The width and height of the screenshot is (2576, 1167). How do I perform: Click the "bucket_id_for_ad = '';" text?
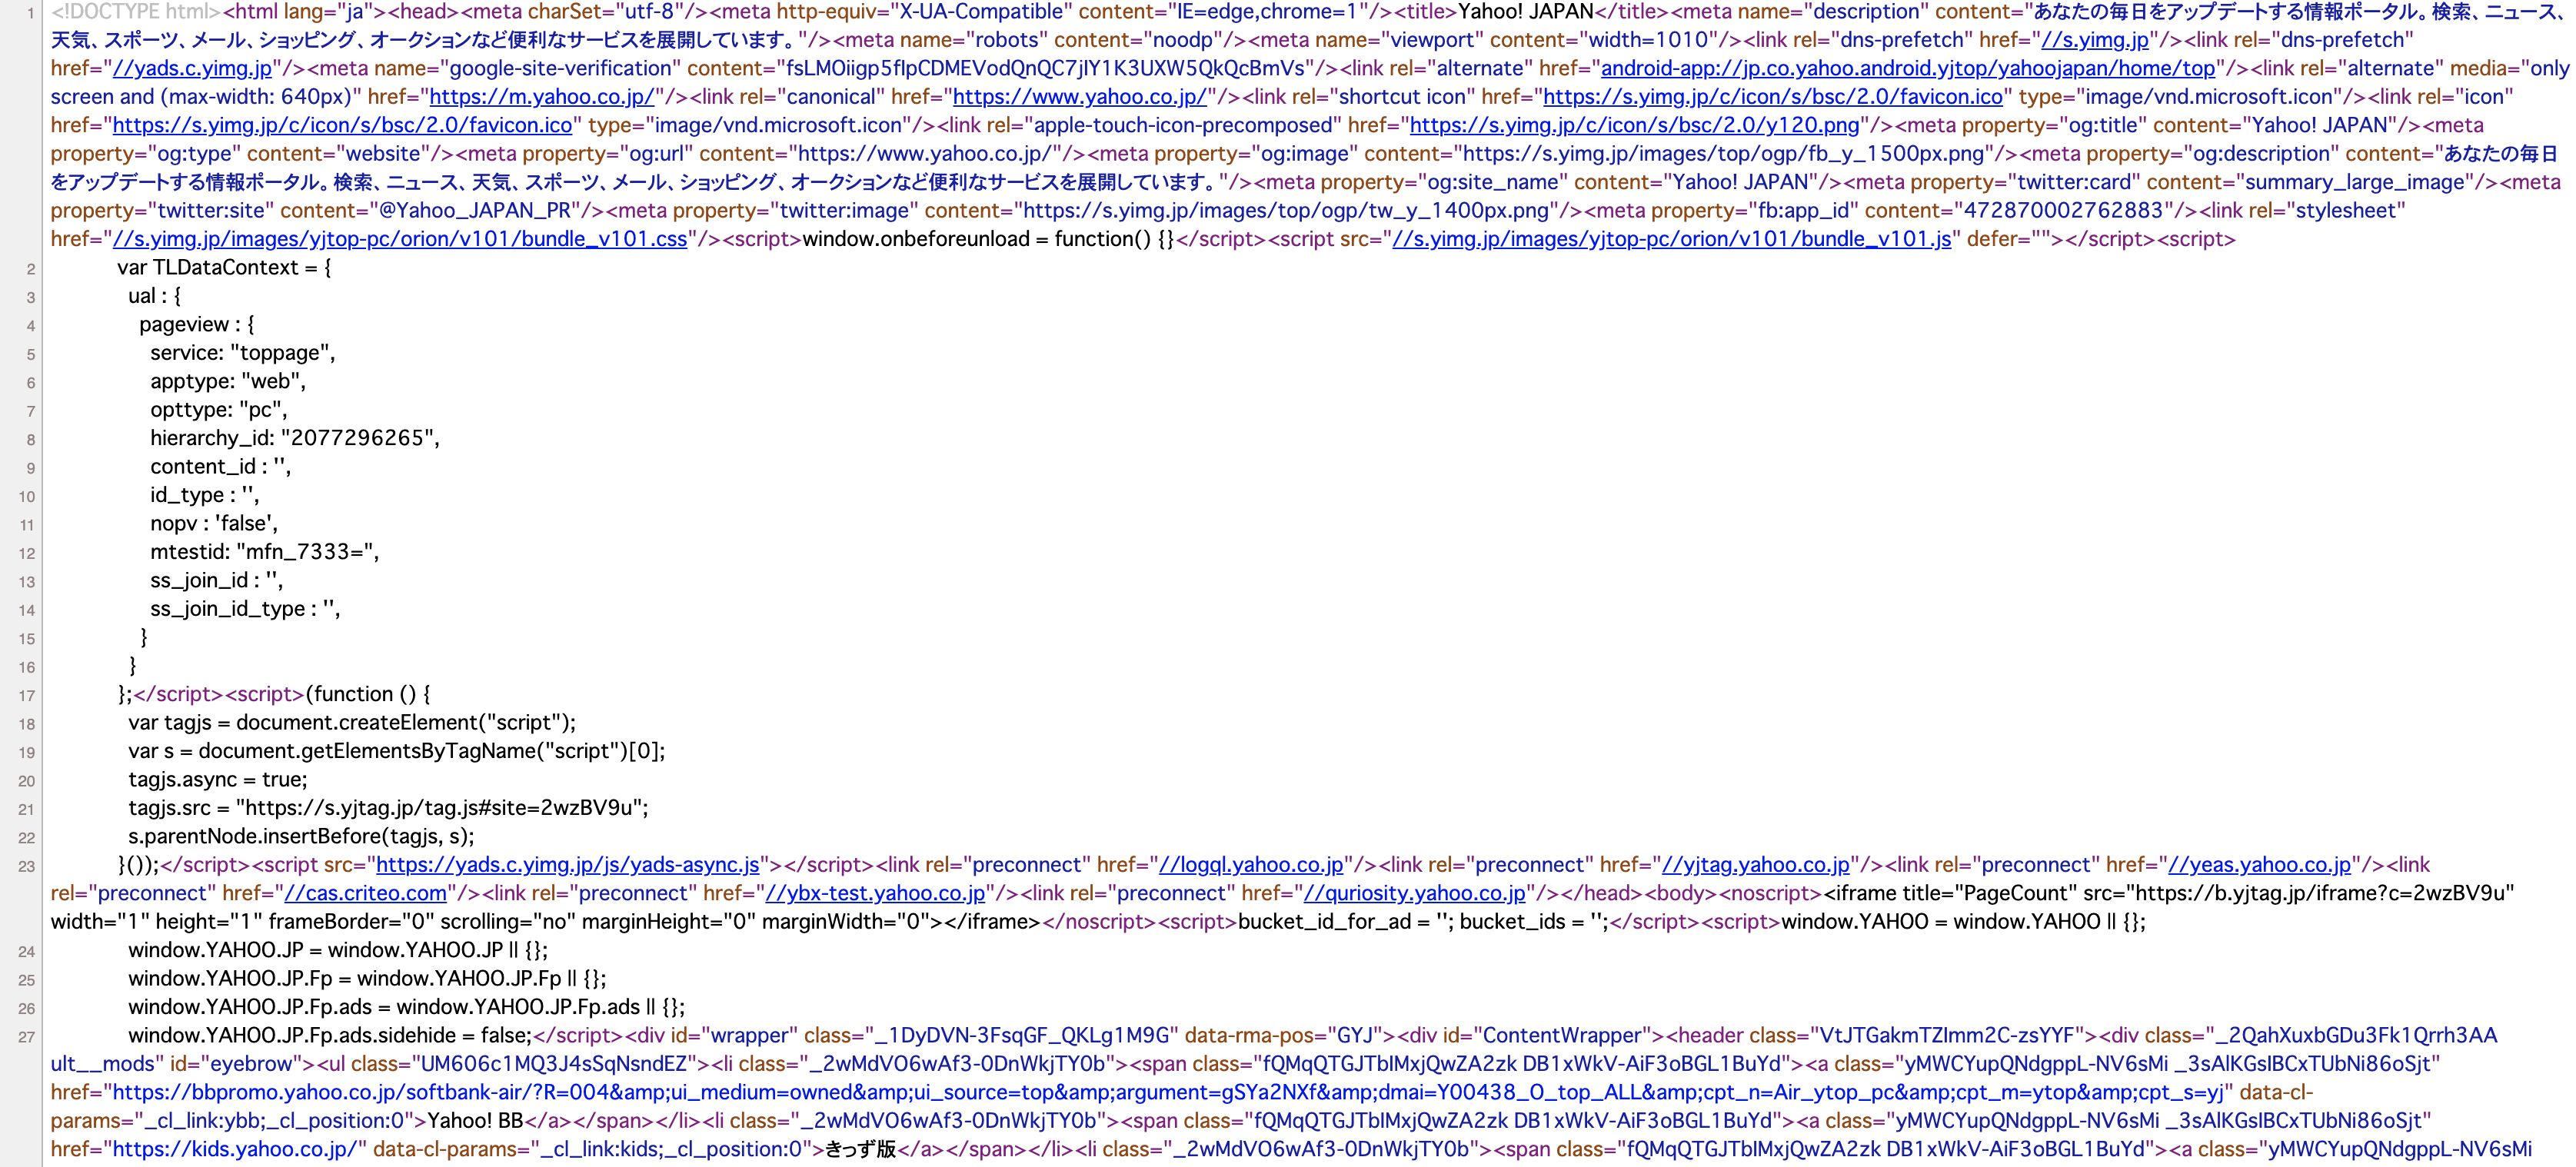click(1343, 922)
